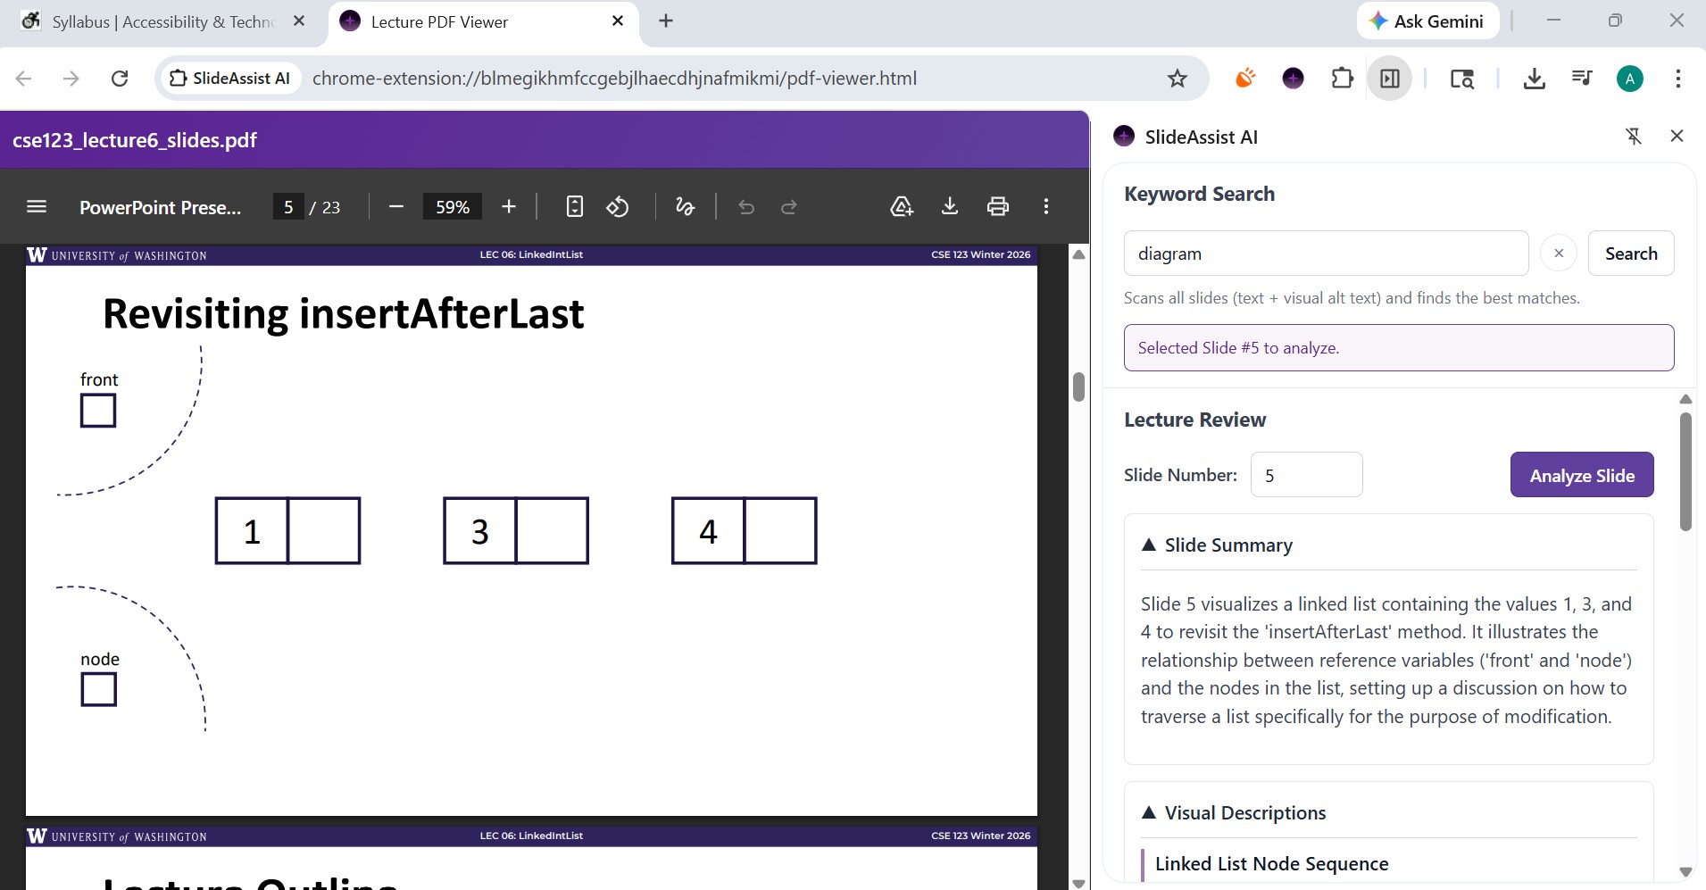The height and width of the screenshot is (890, 1706).
Task: Open the PDF viewer three-dot options menu
Action: click(1045, 206)
